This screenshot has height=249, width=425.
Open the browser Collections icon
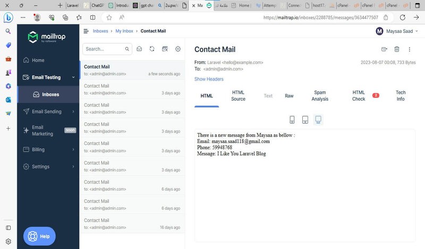pyautogui.click(x=65, y=17)
